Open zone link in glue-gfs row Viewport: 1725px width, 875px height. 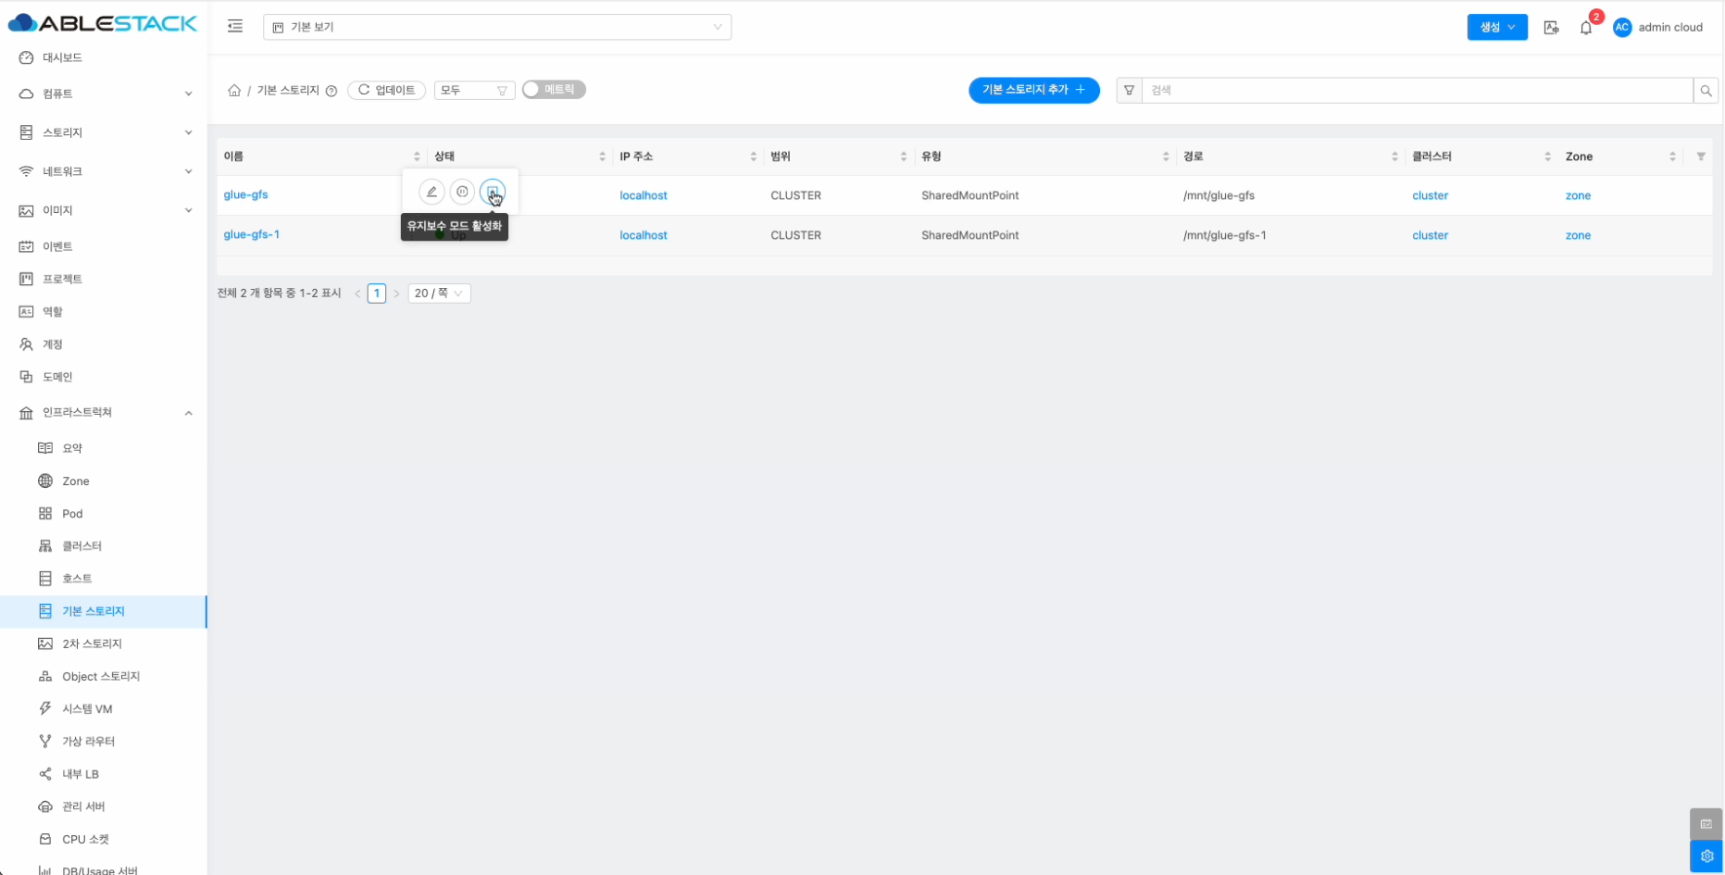tap(1578, 195)
